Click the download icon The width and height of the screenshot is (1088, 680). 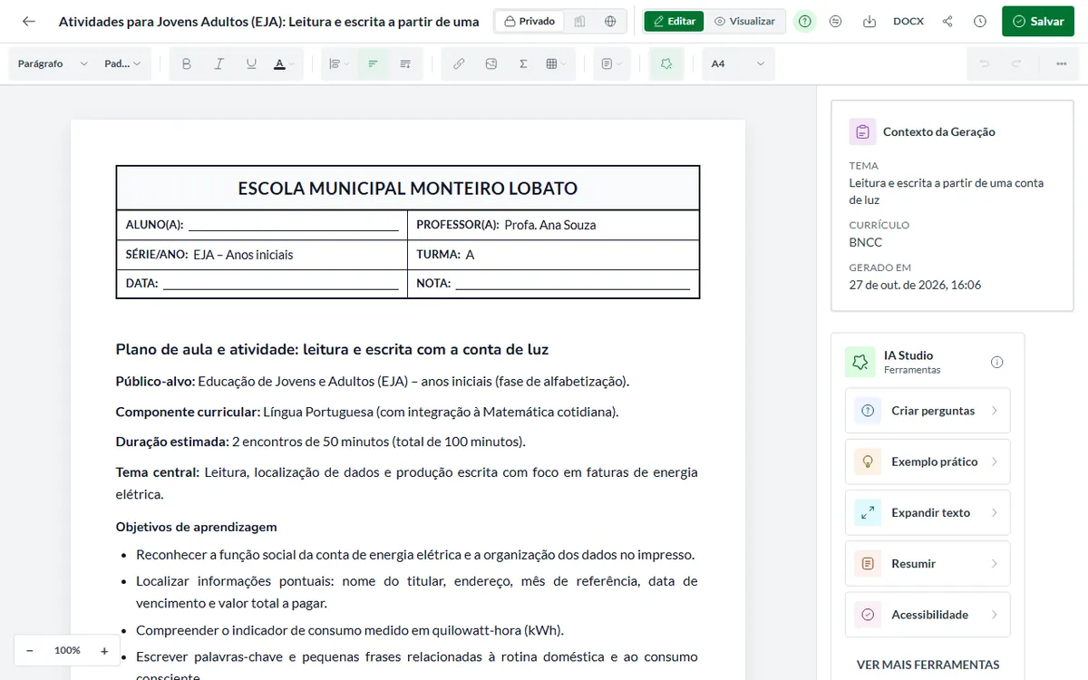coord(869,21)
